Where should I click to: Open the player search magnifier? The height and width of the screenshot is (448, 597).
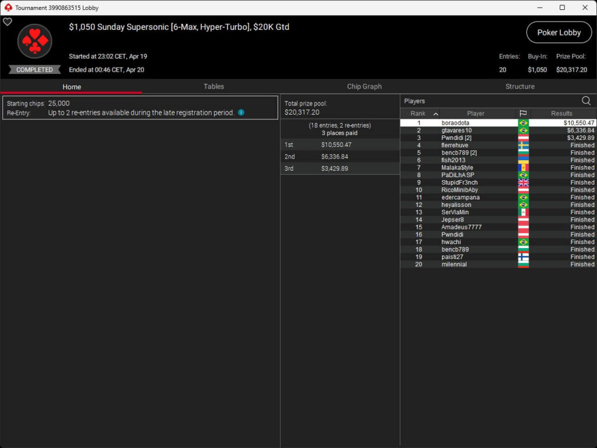pyautogui.click(x=586, y=101)
